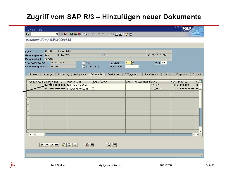The image size is (228, 175).
Task: Open the command field dropdown
Action: click(57, 34)
